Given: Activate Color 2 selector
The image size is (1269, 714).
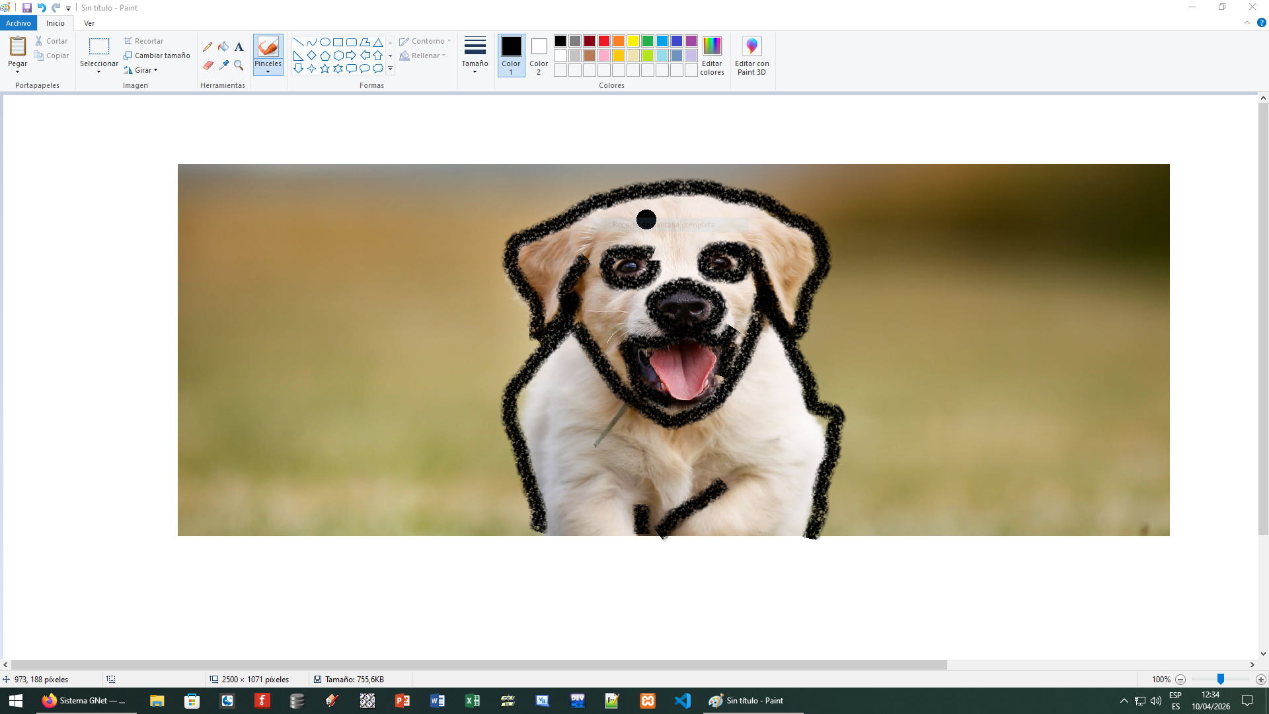Looking at the screenshot, I should pos(539,56).
